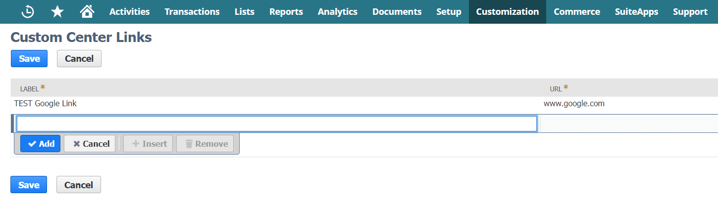Open the Recent Records clock icon
Screen dimensions: 718x207
[28, 12]
